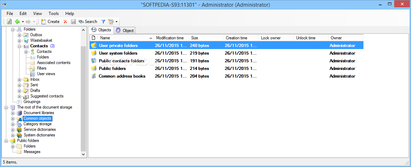Open the View menu
The width and height of the screenshot is (411, 167).
(37, 14)
